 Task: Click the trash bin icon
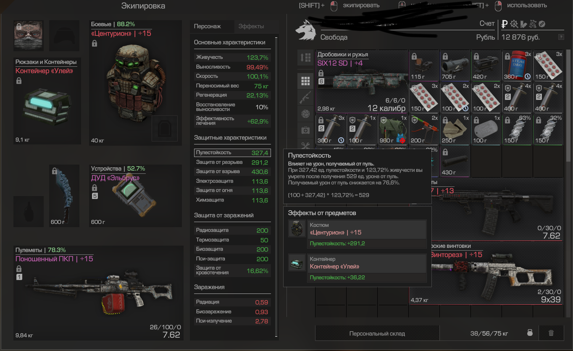click(551, 333)
